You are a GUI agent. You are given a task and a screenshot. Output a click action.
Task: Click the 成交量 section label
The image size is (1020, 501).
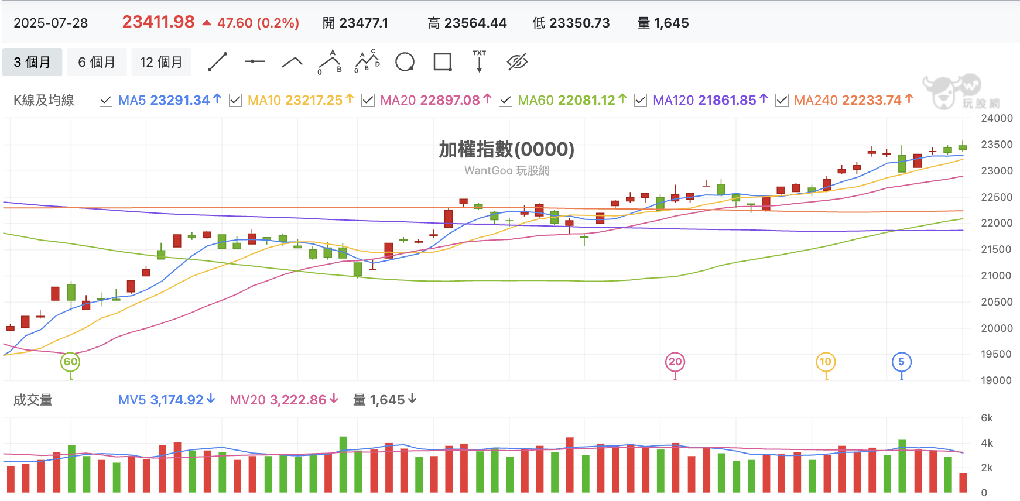(33, 400)
